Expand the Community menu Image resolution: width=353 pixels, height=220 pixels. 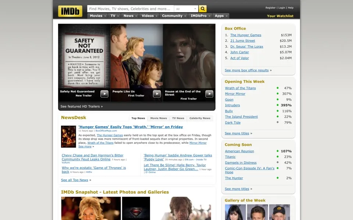174,16
